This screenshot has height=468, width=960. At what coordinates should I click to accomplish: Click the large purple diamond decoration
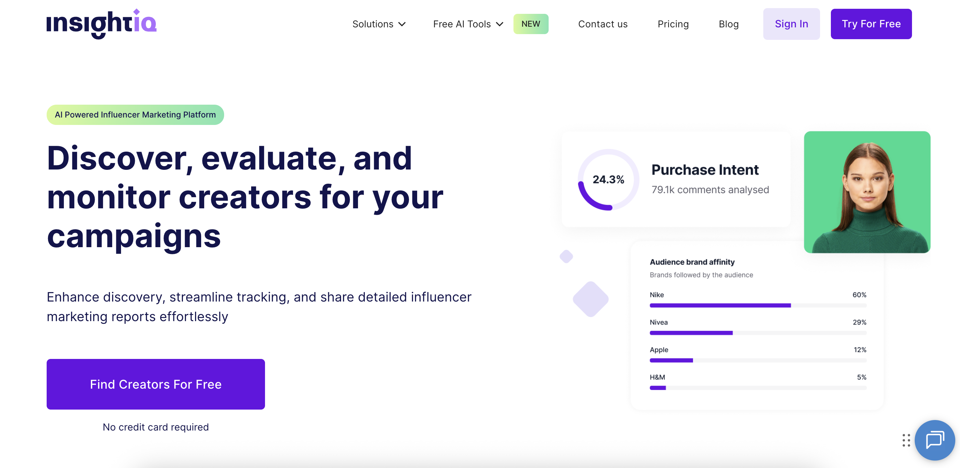[x=590, y=299]
